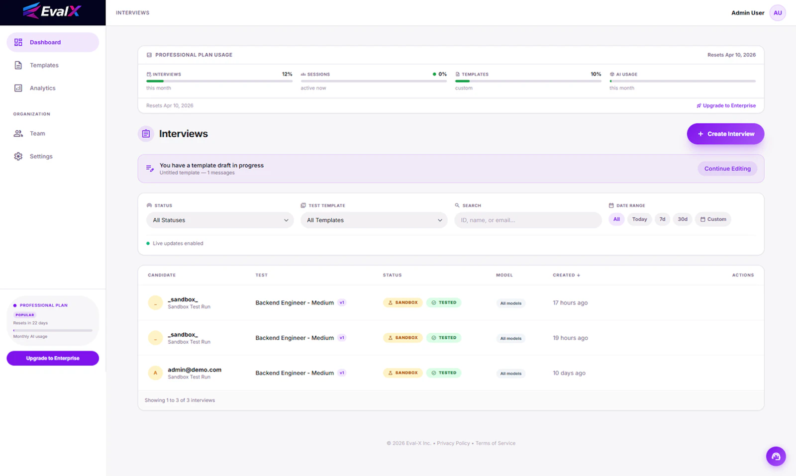Click the Team people icon
This screenshot has width=796, height=476.
tap(18, 133)
